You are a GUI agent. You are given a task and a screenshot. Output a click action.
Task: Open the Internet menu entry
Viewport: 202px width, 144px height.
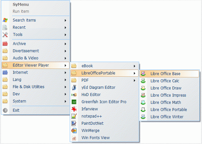[36, 72]
